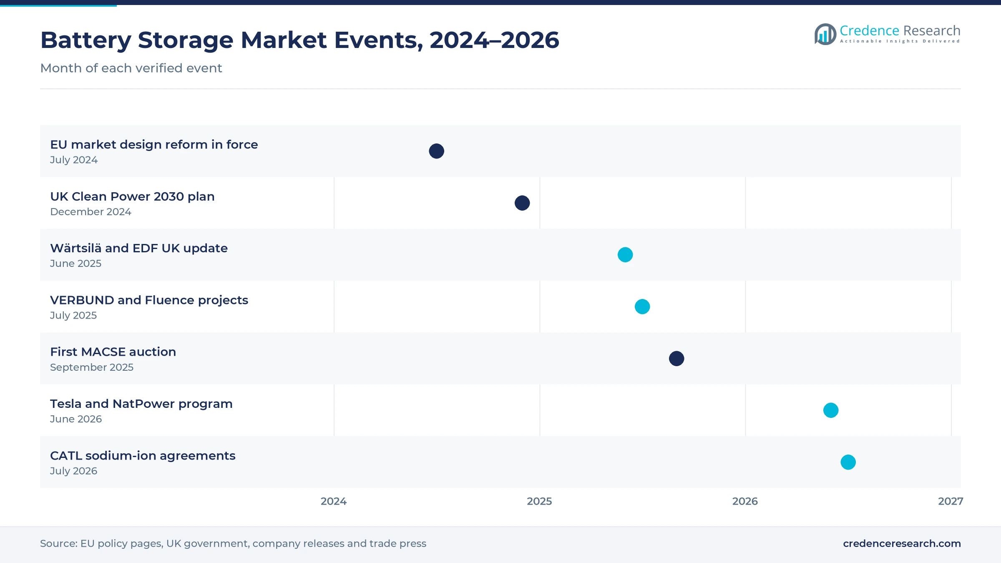Screen dimensions: 1001x563
Task: Click the July 2024 date text
Action: pos(74,160)
